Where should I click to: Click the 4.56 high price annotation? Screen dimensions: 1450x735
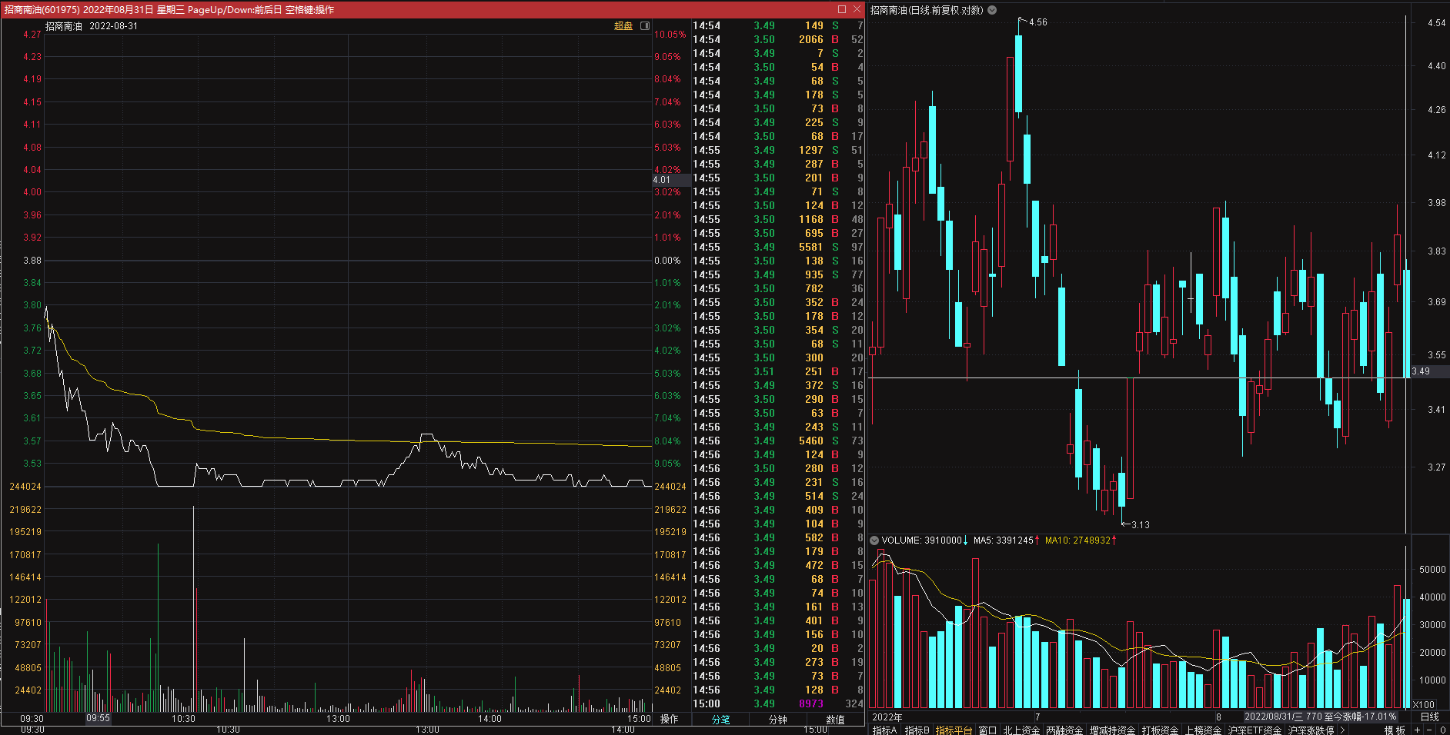[1037, 22]
